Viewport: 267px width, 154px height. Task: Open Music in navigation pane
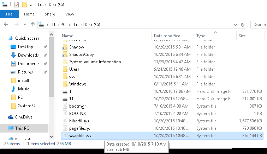(x=24, y=89)
